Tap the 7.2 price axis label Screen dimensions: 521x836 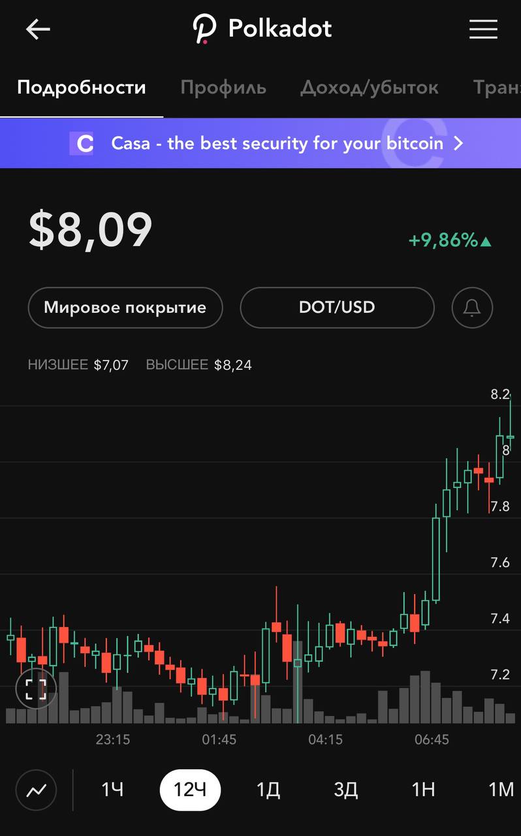point(500,675)
